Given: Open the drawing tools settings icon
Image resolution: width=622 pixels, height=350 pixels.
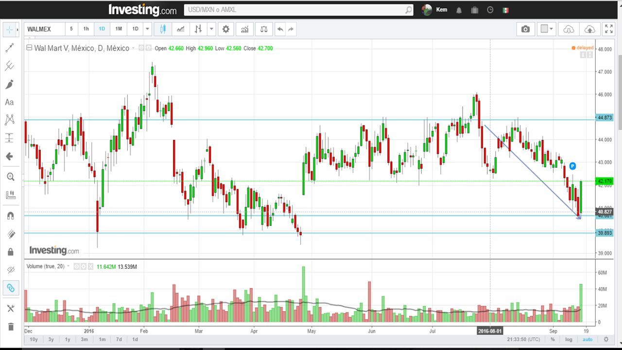Looking at the screenshot, I should click(10, 308).
